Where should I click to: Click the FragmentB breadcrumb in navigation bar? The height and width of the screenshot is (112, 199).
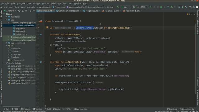tap(58, 7)
